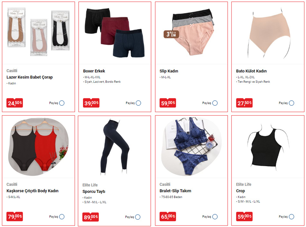
Task: Click the 3'lü badge on Slip Kadın
Action: coord(171,34)
